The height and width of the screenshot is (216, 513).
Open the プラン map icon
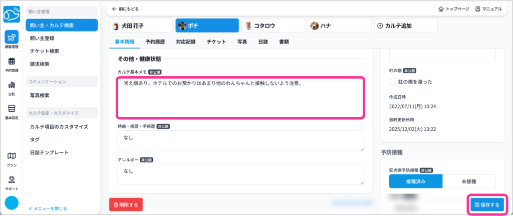click(x=12, y=156)
